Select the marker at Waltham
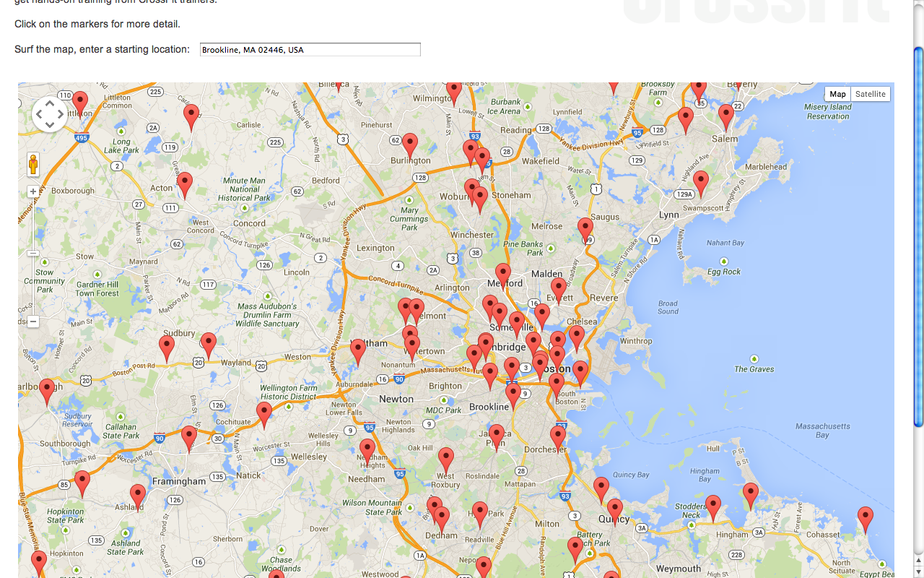This screenshot has height=578, width=924. pyautogui.click(x=358, y=353)
